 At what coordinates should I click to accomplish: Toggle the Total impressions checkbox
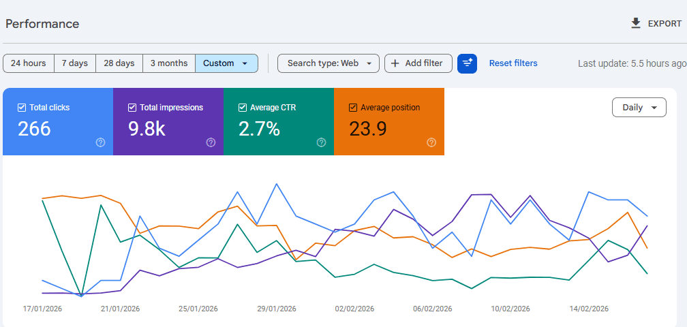tap(132, 108)
